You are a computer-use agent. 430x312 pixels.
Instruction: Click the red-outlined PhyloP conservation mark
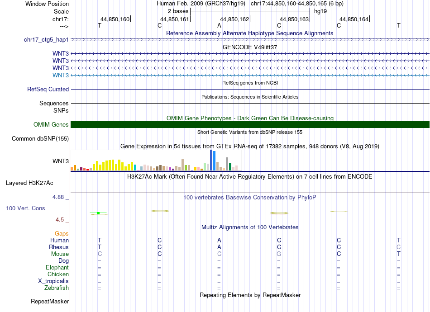[279, 213]
